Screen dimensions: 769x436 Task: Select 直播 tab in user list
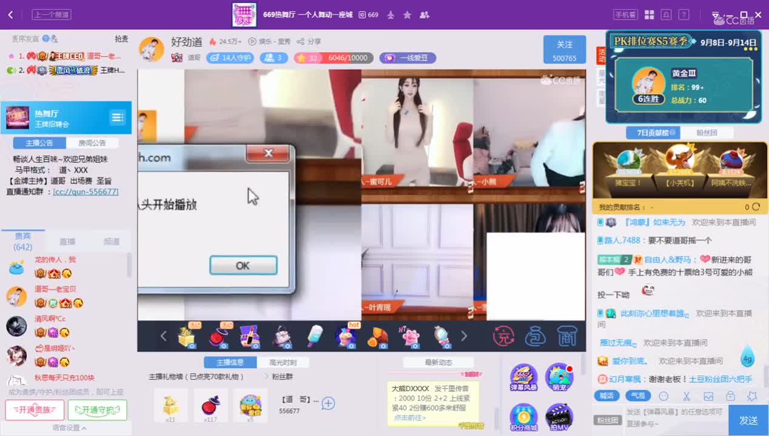click(67, 241)
